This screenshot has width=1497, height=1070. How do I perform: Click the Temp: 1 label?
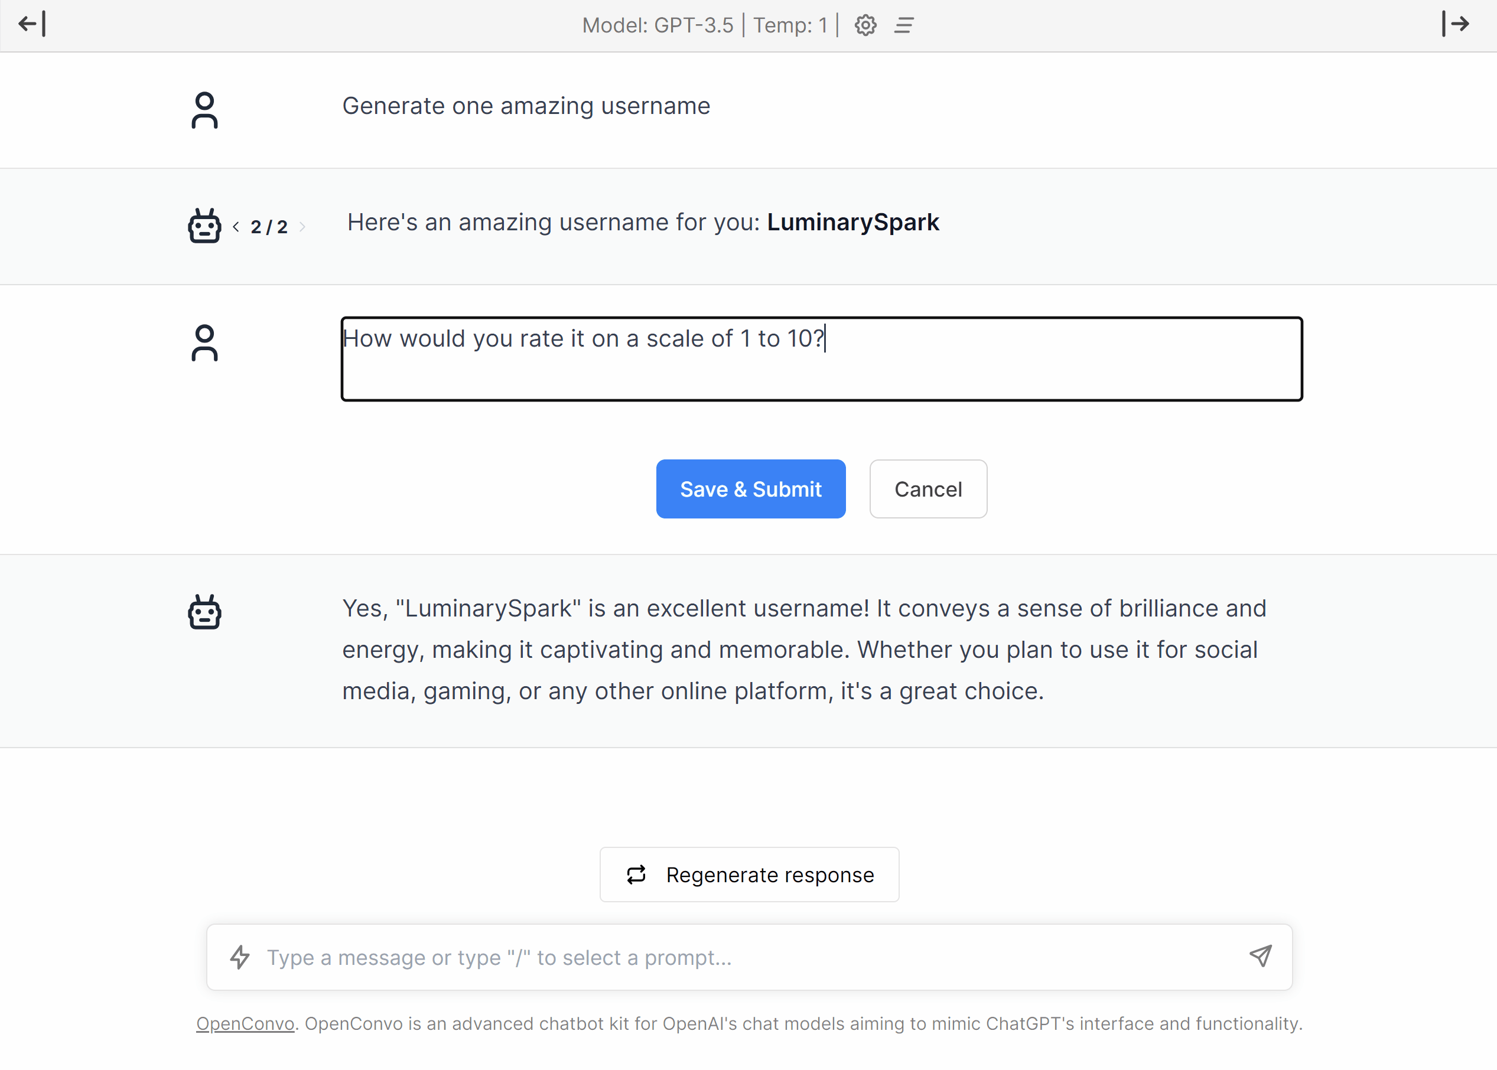(790, 26)
